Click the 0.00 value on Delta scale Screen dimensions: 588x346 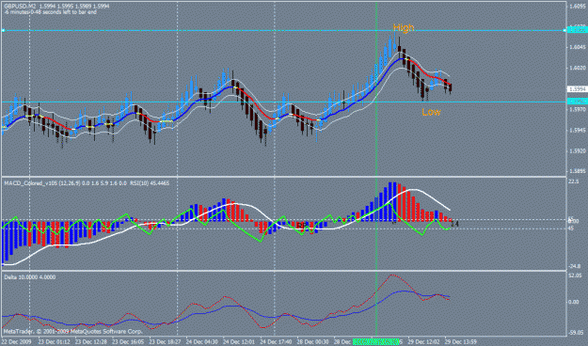574,302
